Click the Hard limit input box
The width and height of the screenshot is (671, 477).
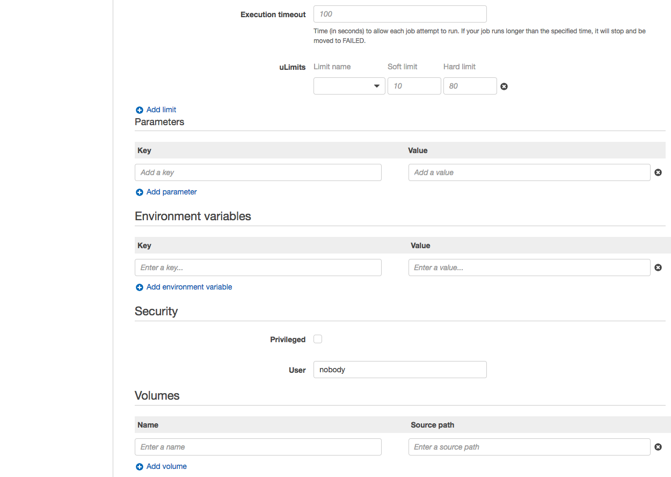[470, 86]
